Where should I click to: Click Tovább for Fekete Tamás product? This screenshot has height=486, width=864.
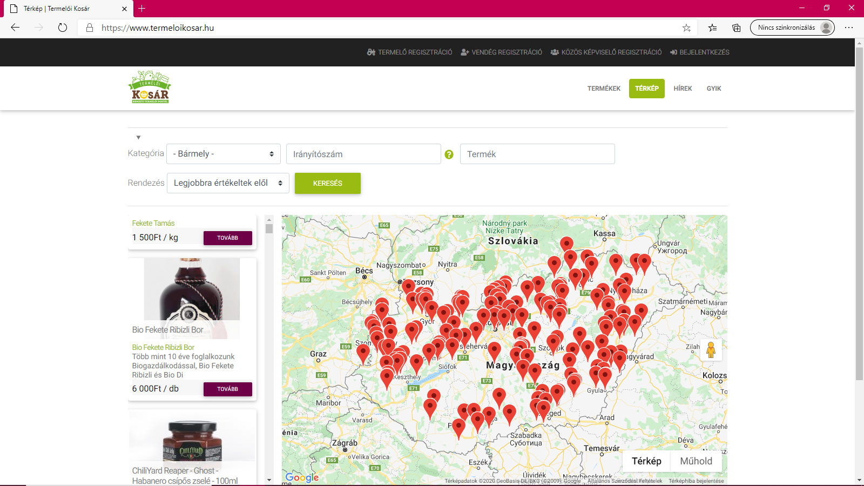click(228, 238)
